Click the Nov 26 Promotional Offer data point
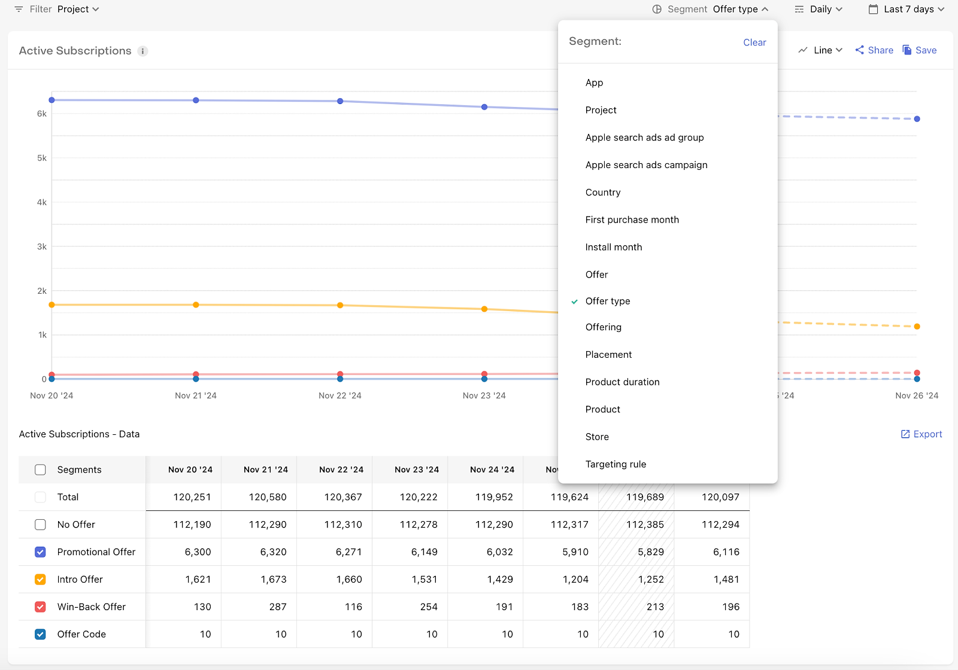The width and height of the screenshot is (958, 670). pos(917,119)
